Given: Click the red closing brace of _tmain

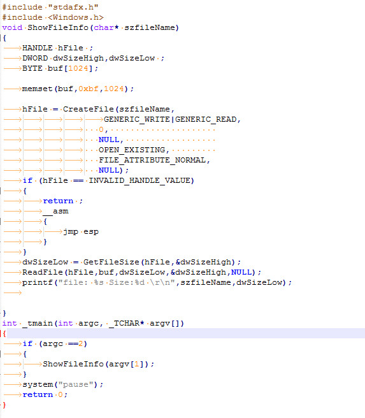Looking at the screenshot, I should click(4, 405).
